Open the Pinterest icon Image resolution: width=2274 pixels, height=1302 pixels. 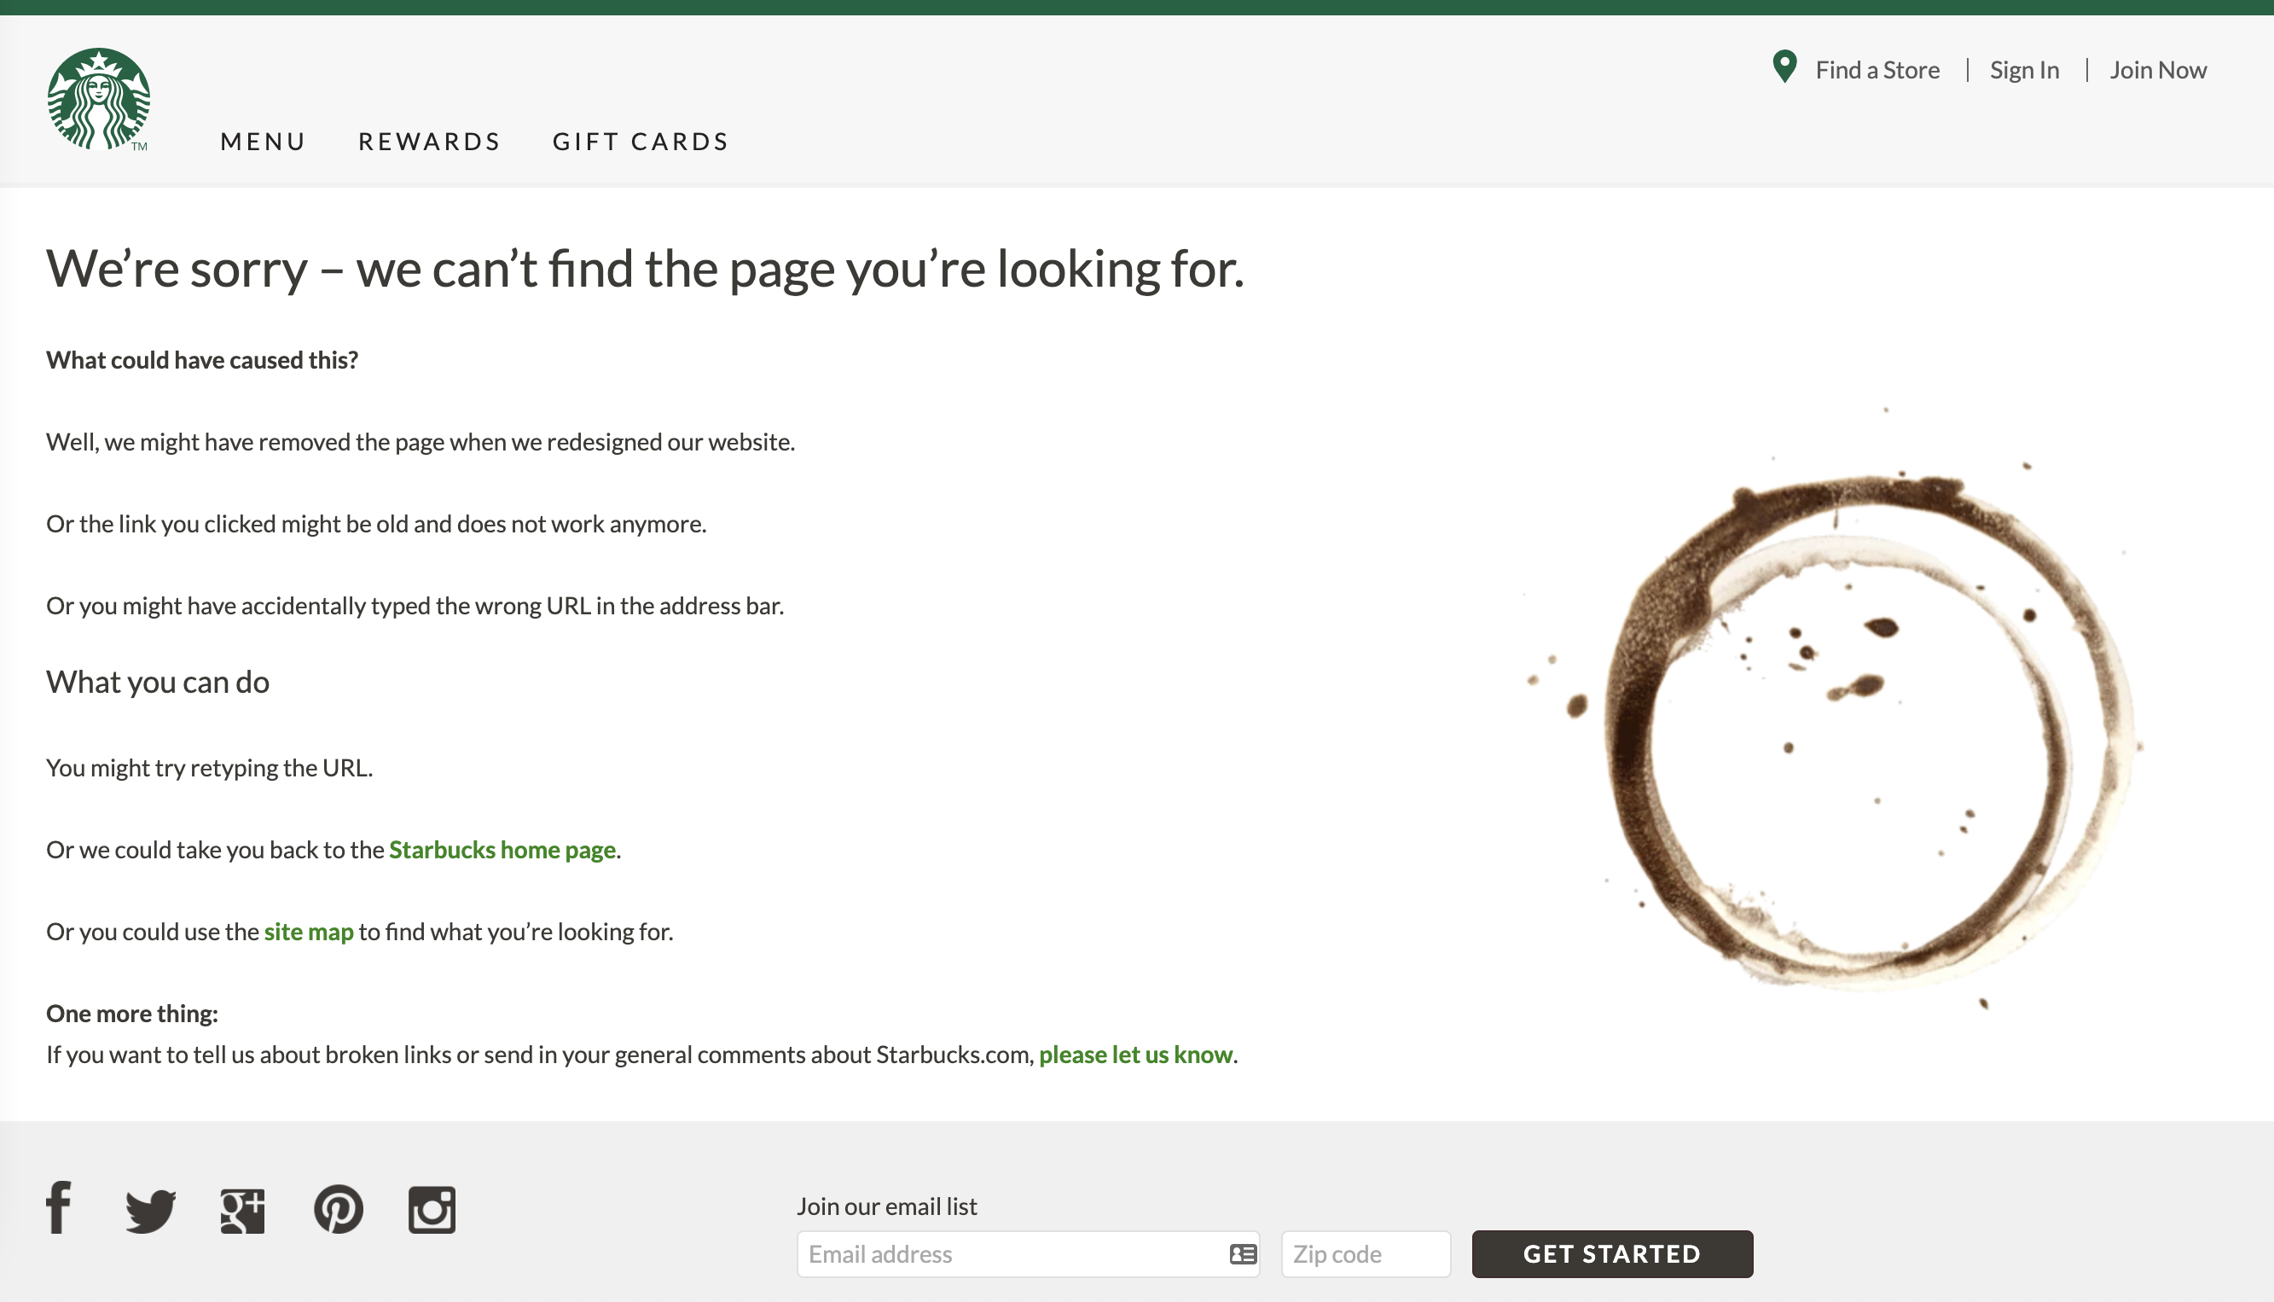pyautogui.click(x=339, y=1210)
